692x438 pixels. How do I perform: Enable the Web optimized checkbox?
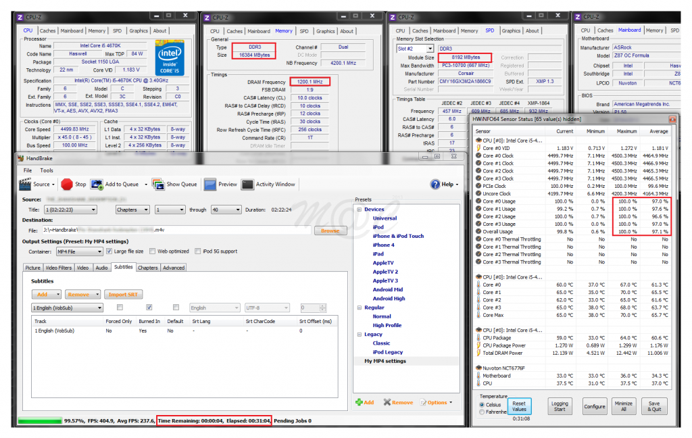coord(153,251)
